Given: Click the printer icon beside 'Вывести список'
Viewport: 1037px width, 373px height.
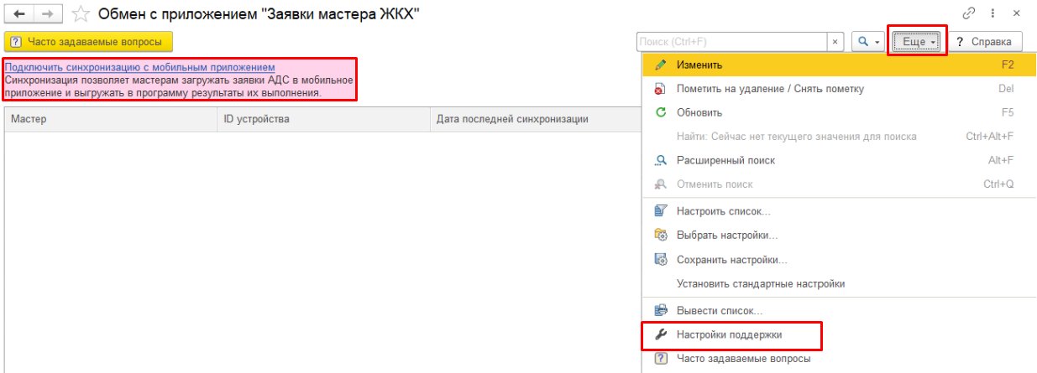Looking at the screenshot, I should click(x=661, y=311).
